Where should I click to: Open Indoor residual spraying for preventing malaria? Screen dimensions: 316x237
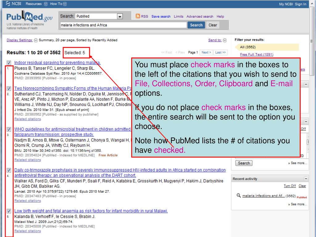click(x=57, y=63)
